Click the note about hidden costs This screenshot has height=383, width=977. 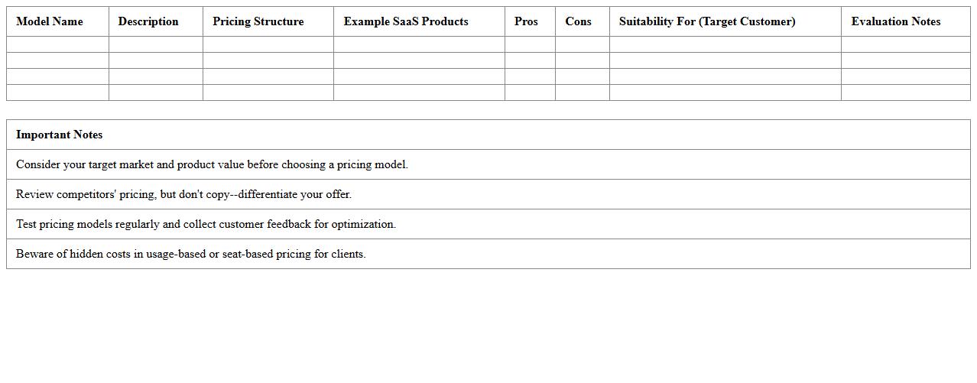[190, 254]
